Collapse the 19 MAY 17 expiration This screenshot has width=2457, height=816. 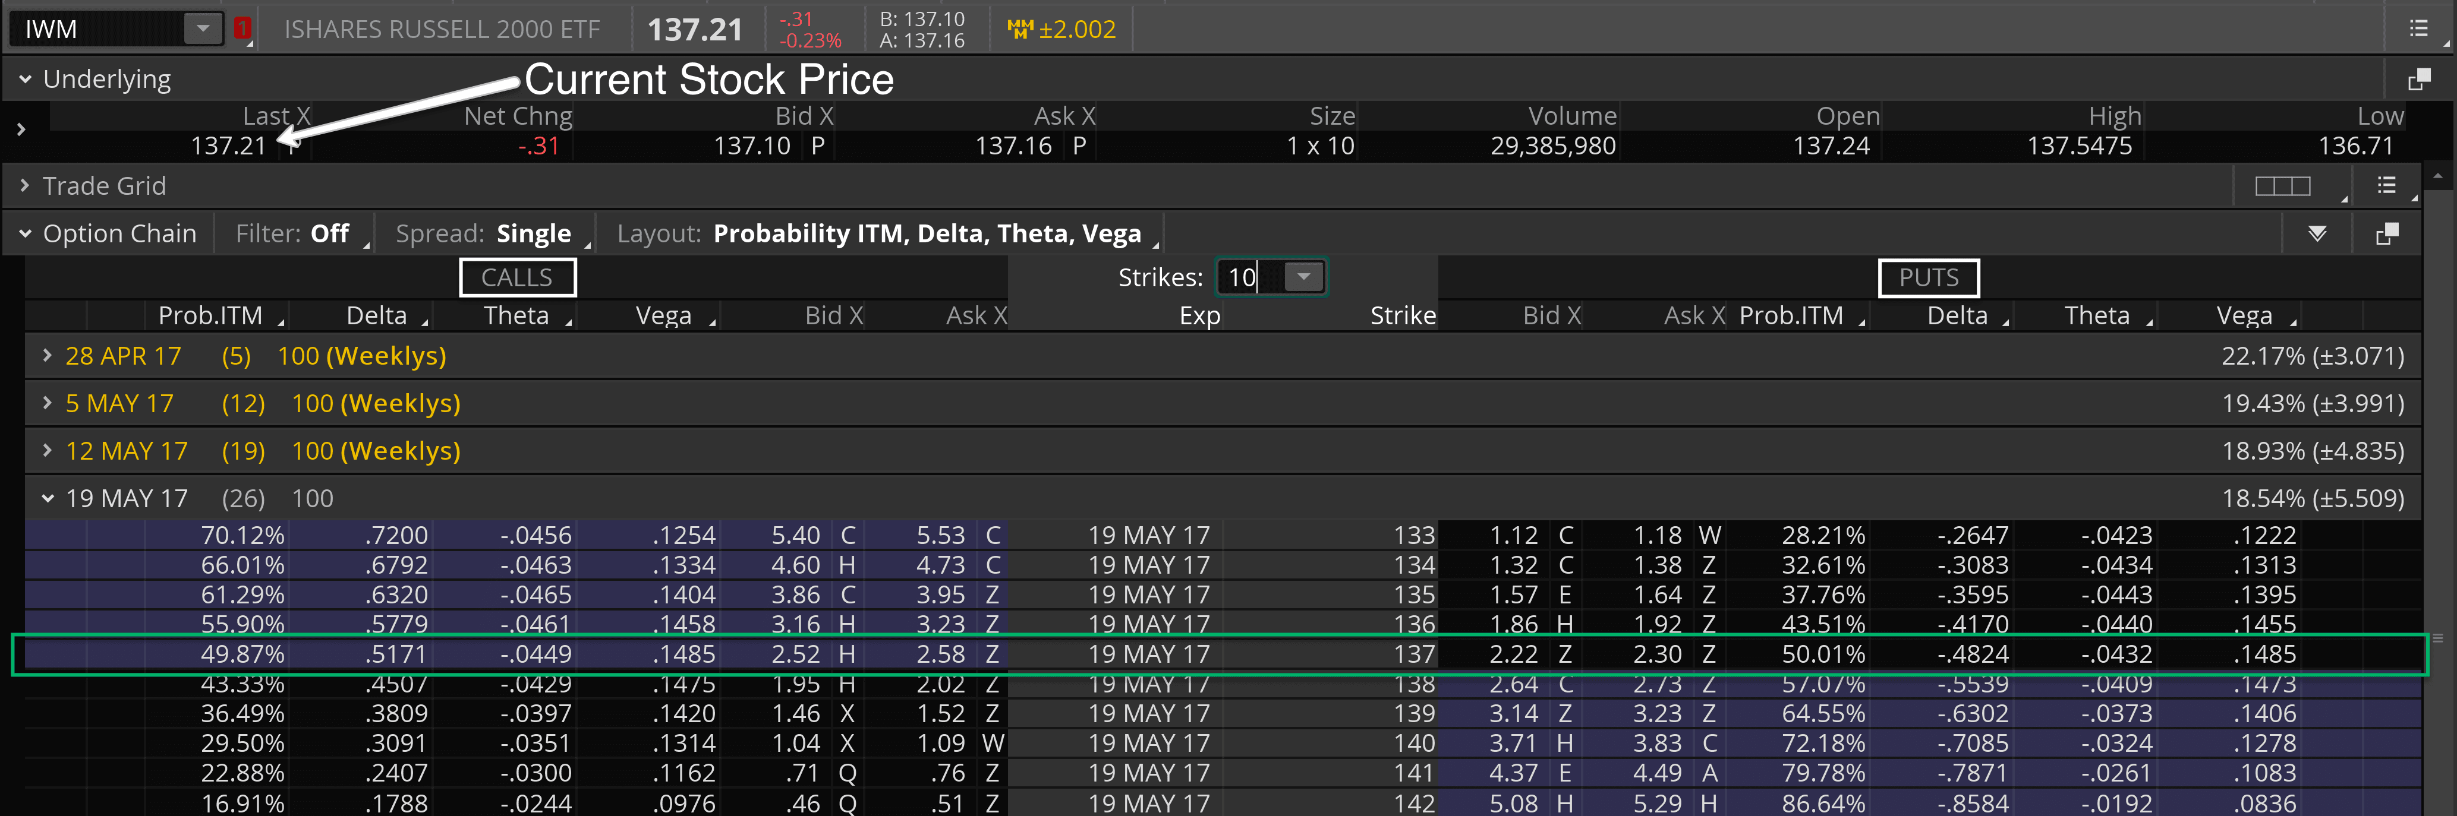tap(47, 498)
